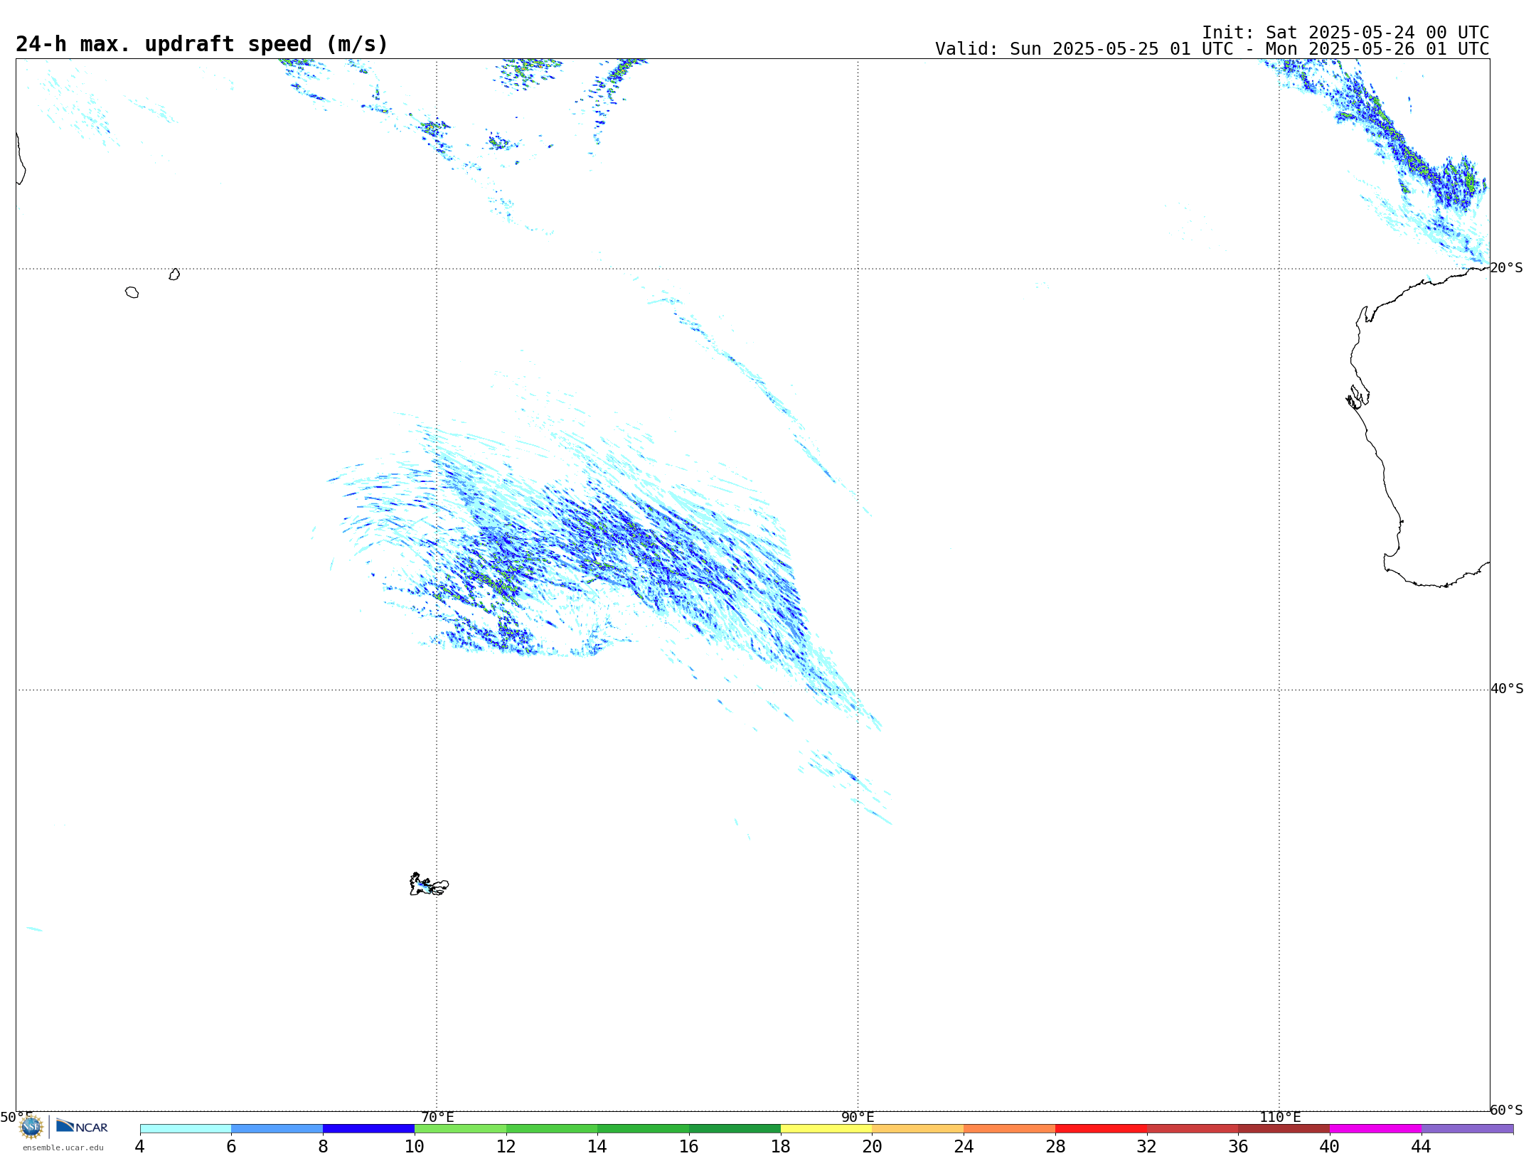Select the 4–6 m/s light cyan swatch
The width and height of the screenshot is (1536, 1156).
point(186,1128)
